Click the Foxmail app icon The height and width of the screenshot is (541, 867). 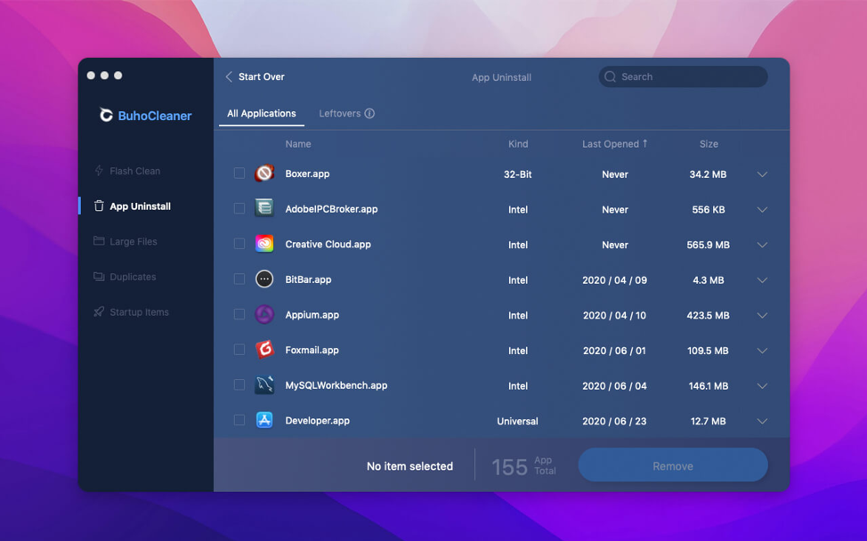264,349
